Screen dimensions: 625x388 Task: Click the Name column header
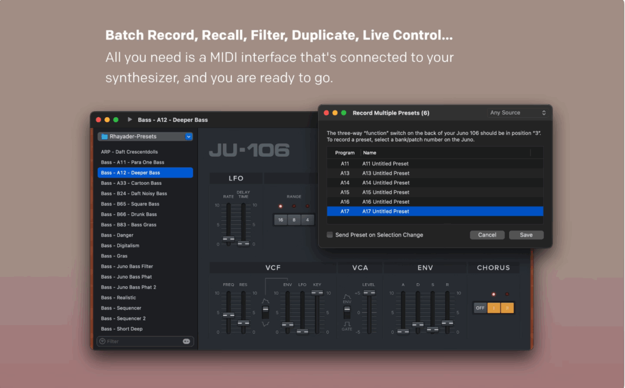[369, 153]
